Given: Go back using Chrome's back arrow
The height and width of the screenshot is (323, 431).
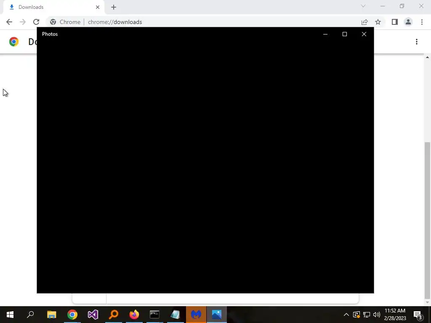Looking at the screenshot, I should [x=9, y=22].
